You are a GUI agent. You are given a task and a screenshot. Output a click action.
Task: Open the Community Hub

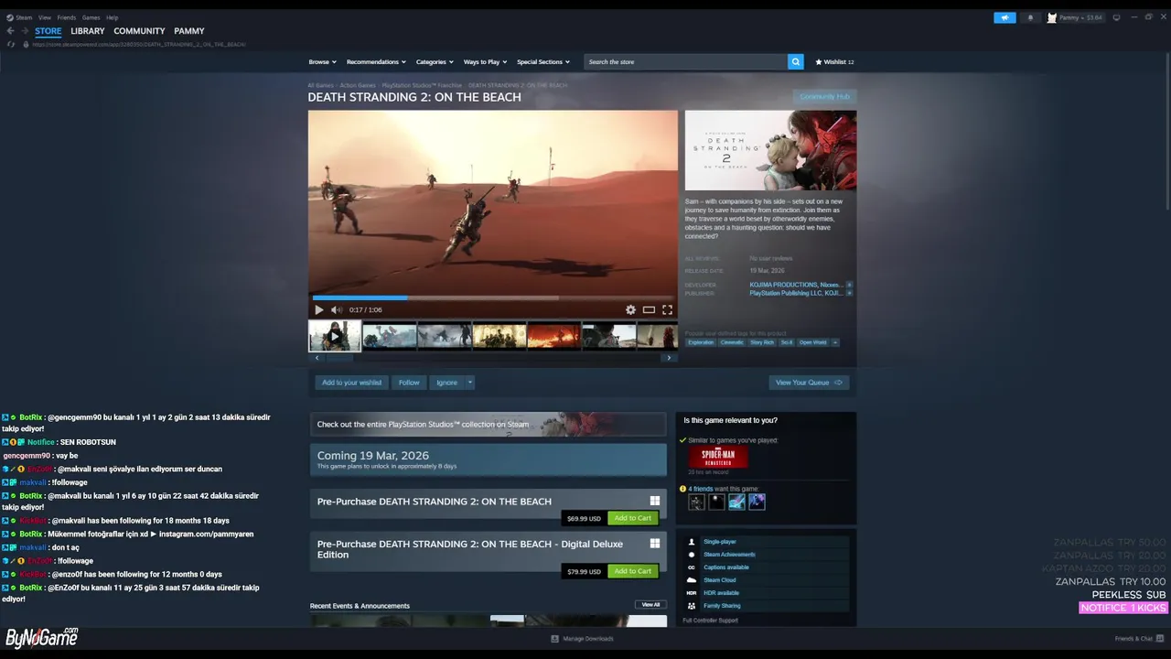824,97
